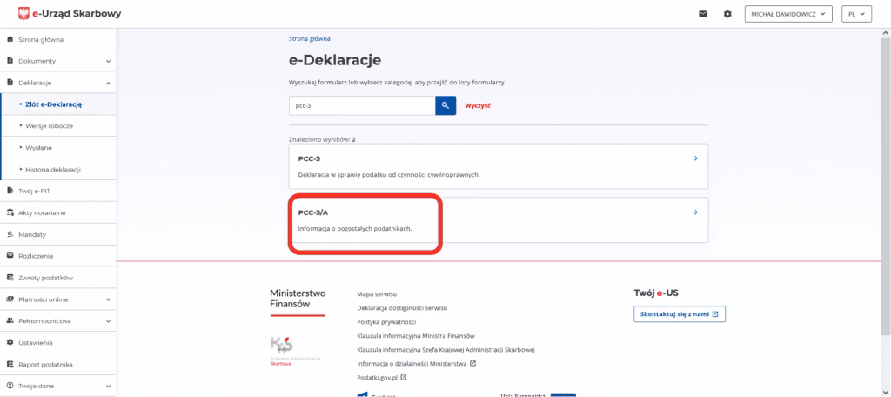The image size is (891, 397).
Task: Open Mandaty in sidebar
Action: [x=58, y=234]
